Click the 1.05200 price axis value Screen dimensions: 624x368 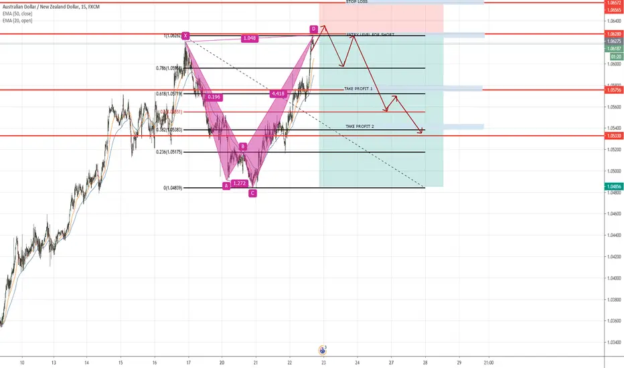(614, 150)
